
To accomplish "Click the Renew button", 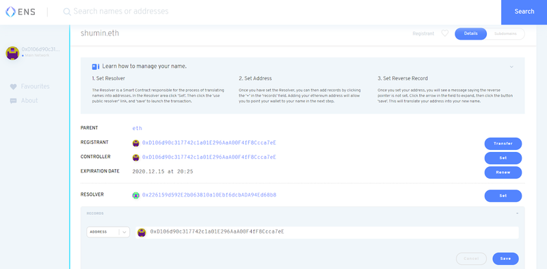I will [503, 172].
